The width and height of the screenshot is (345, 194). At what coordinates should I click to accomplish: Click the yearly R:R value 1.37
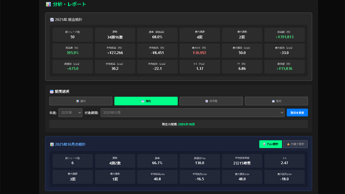pos(200,69)
